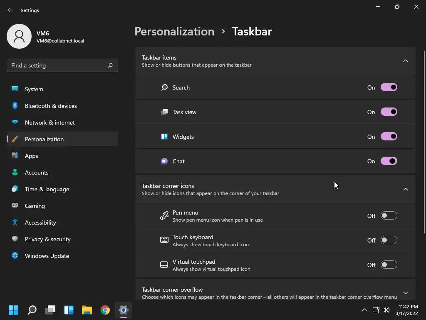Expand the Taskbar corner overflow section
This screenshot has height=320, width=426.
(x=405, y=293)
